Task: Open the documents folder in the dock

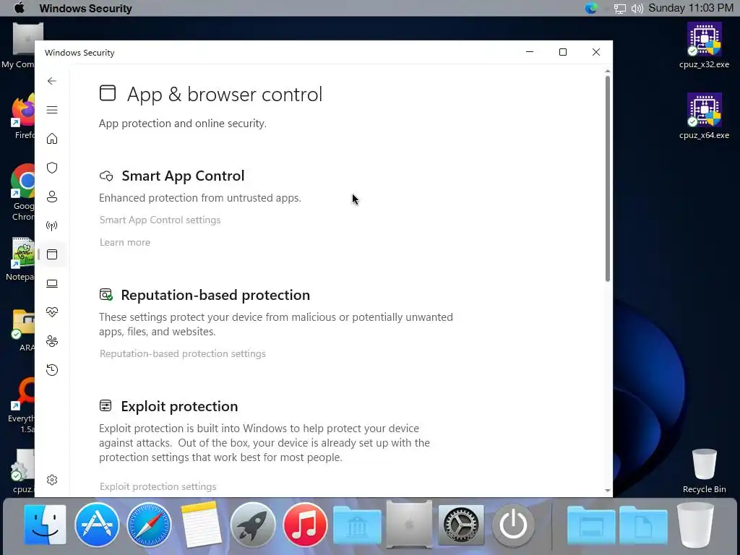Action: [x=643, y=525]
